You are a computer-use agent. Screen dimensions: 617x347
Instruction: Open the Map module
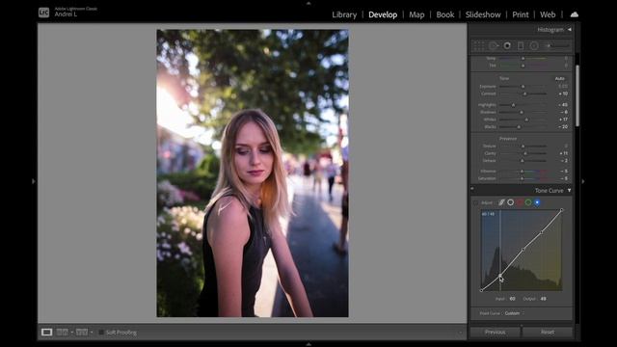tap(416, 14)
